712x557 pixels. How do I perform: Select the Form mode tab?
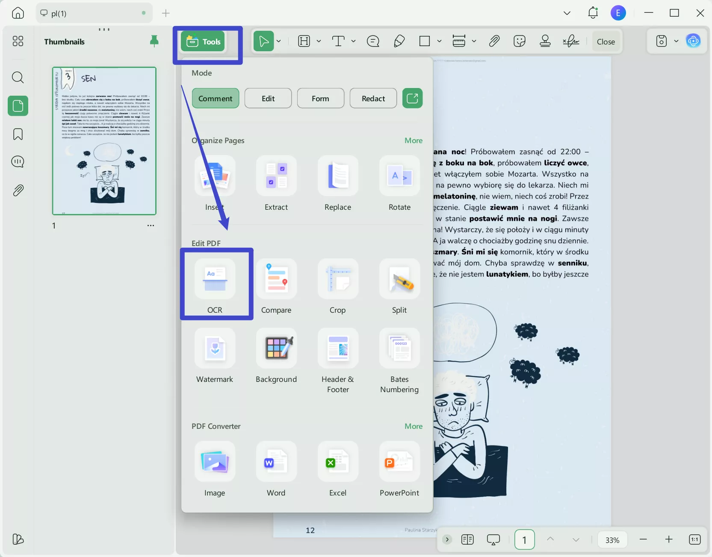click(320, 99)
